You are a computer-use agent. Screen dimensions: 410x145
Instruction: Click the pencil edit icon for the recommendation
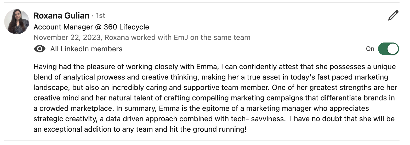tap(393, 16)
